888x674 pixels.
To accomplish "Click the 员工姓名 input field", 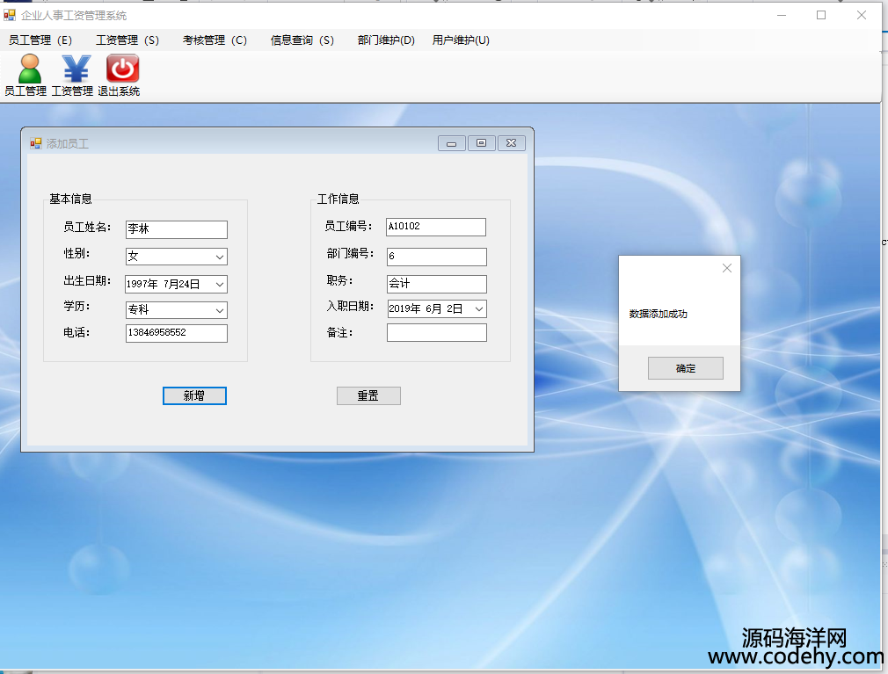I will (176, 229).
